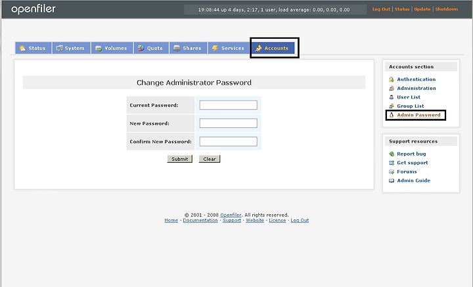Open Administration in Accounts section
The image size is (473, 287).
tap(417, 88)
